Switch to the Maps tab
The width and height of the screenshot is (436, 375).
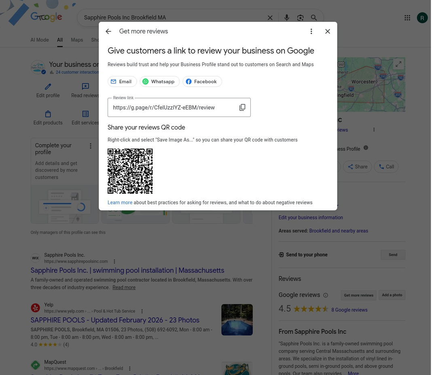point(76,40)
